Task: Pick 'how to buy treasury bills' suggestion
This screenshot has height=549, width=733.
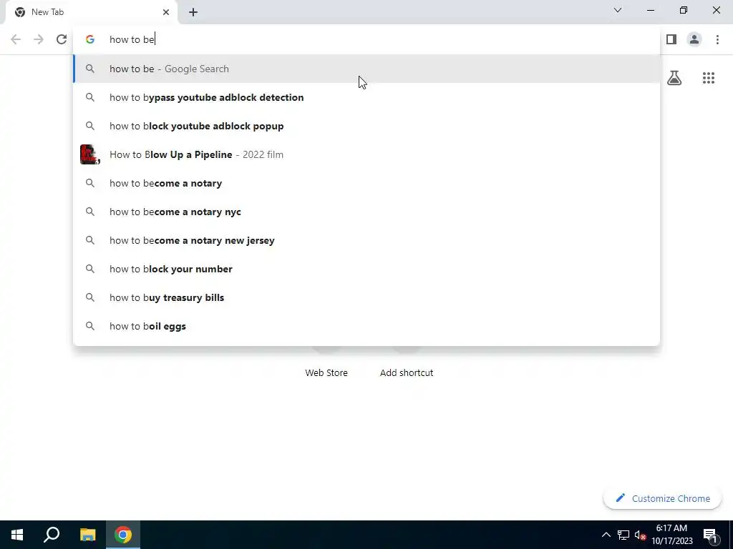Action: click(366, 297)
